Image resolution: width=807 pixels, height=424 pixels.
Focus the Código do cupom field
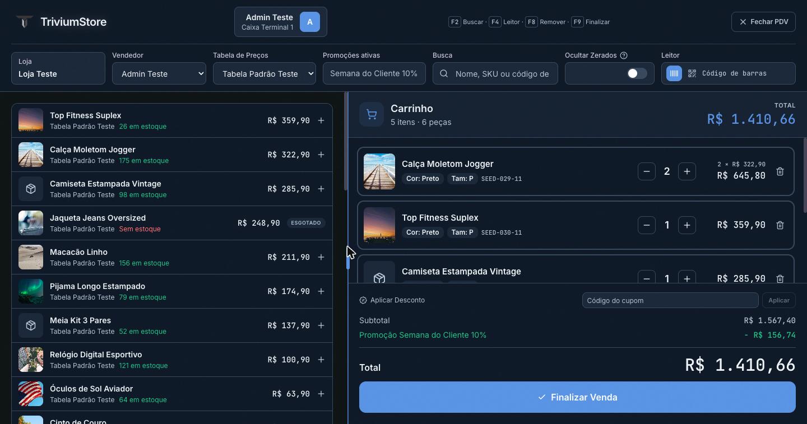[x=670, y=300]
